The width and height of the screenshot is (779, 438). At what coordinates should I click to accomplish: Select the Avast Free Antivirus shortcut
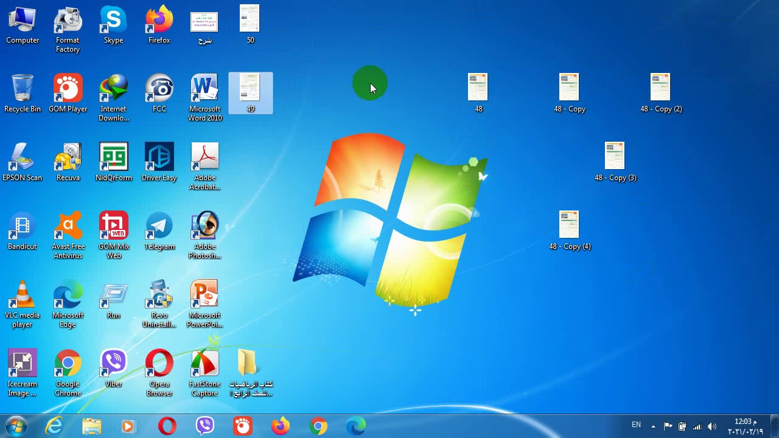pos(68,235)
